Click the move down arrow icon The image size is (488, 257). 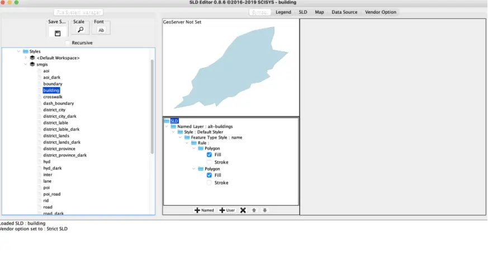265,210
